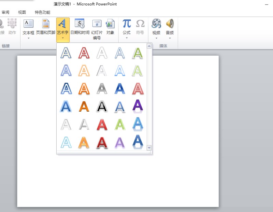The image size is (273, 212).
Task: Open the Special Features (特色功能) tab
Action: coord(42,12)
